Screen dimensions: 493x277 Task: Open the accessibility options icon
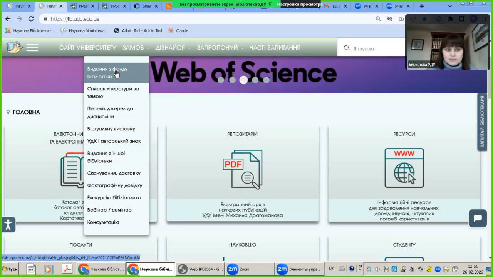pyautogui.click(x=8, y=225)
